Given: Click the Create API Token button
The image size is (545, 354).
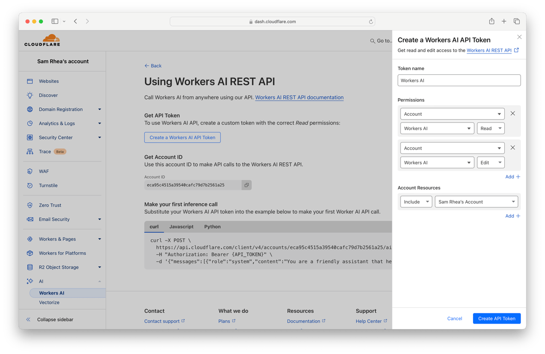Looking at the screenshot, I should point(497,318).
